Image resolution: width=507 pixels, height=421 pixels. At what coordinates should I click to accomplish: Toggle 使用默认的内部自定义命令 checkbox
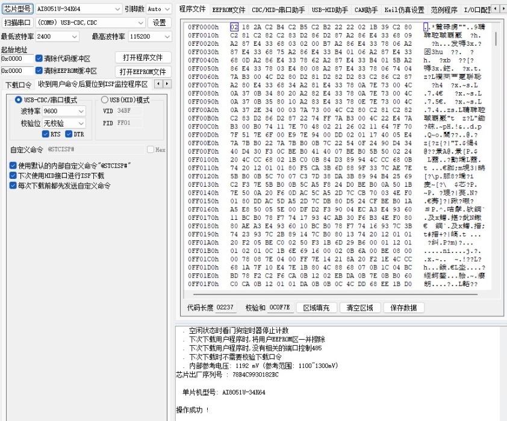pyautogui.click(x=13, y=166)
